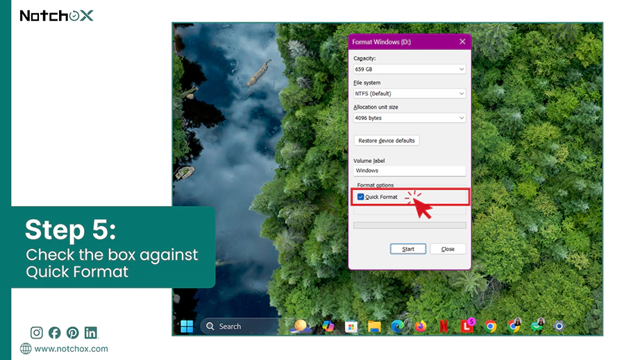This screenshot has width=640, height=360.
Task: Launch Firefox from the taskbar
Action: (x=421, y=326)
